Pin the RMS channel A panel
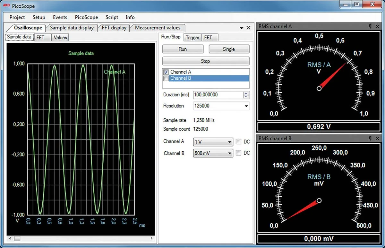 click(370, 26)
